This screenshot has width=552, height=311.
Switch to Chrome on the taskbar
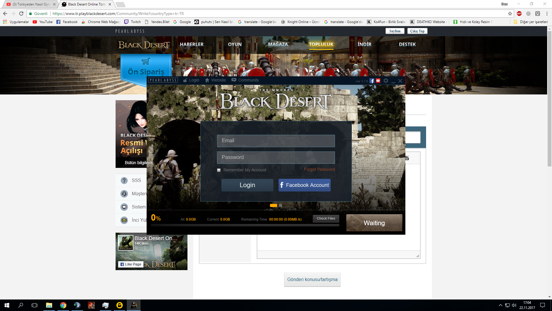pyautogui.click(x=63, y=305)
